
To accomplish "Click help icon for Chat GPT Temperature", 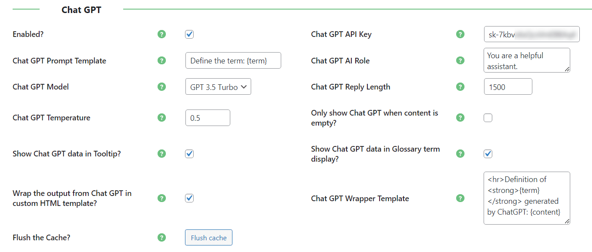I will coord(162,118).
